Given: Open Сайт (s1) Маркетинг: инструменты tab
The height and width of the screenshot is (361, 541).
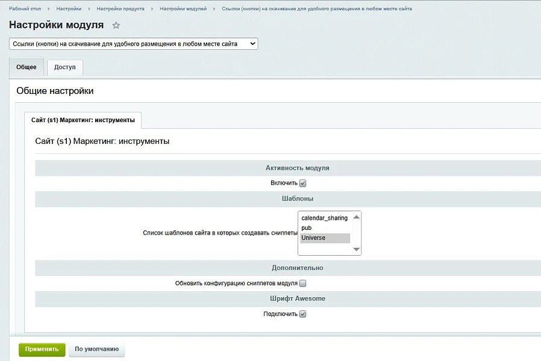Looking at the screenshot, I should click(x=83, y=120).
